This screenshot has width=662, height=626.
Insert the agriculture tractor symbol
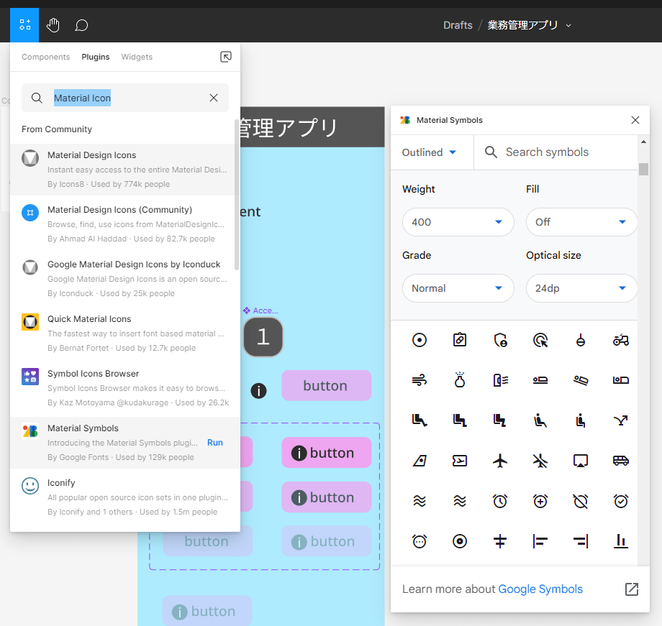pos(620,340)
